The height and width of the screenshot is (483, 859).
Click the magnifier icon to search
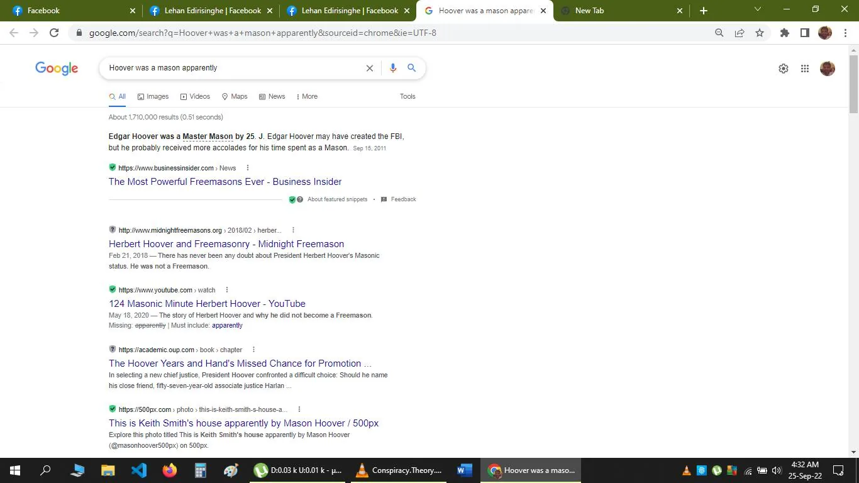coord(411,68)
